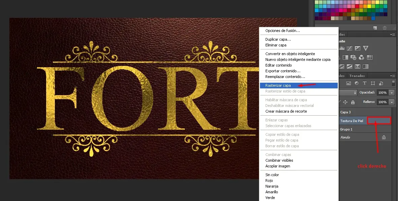
Task: Click the lock icon on Fondo layer
Action: (384, 137)
